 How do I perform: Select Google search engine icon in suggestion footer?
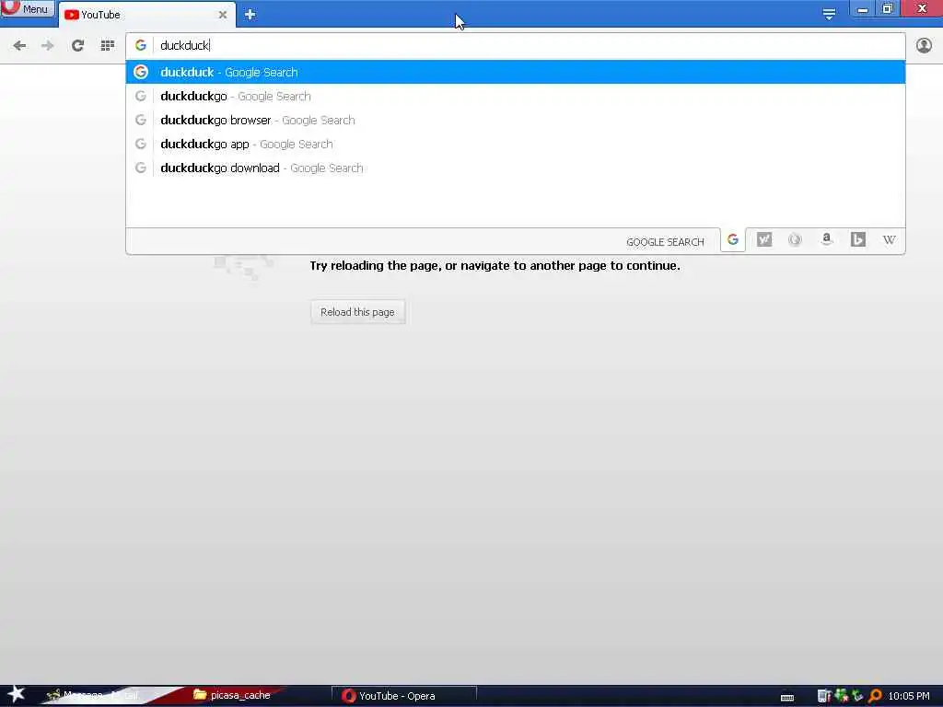tap(732, 240)
